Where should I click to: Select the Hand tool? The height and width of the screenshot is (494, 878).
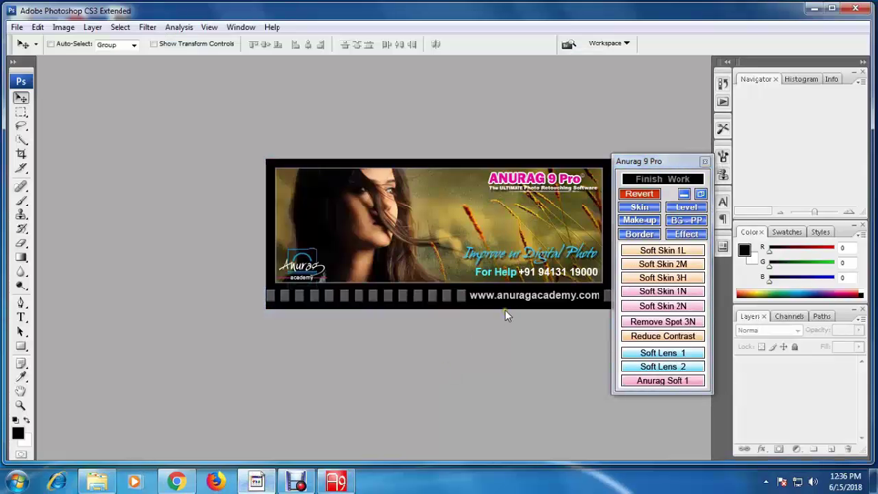pyautogui.click(x=21, y=391)
